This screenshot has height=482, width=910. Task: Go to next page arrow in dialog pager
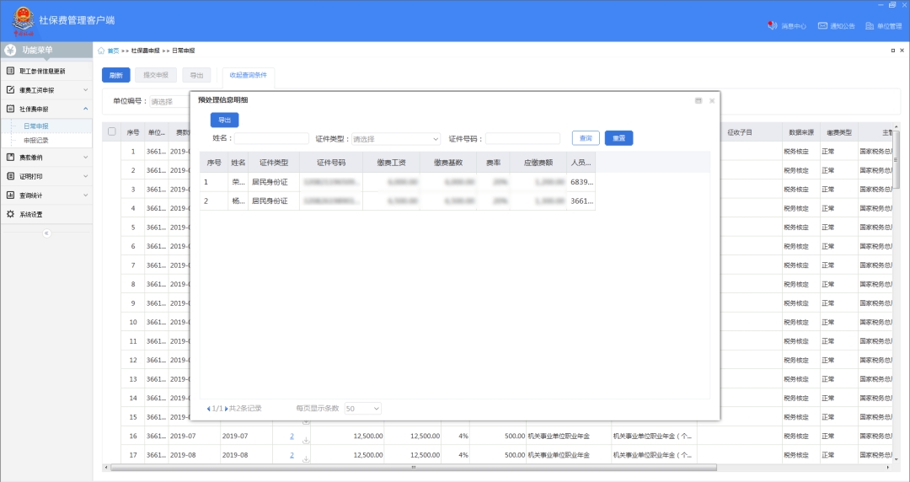[226, 409]
